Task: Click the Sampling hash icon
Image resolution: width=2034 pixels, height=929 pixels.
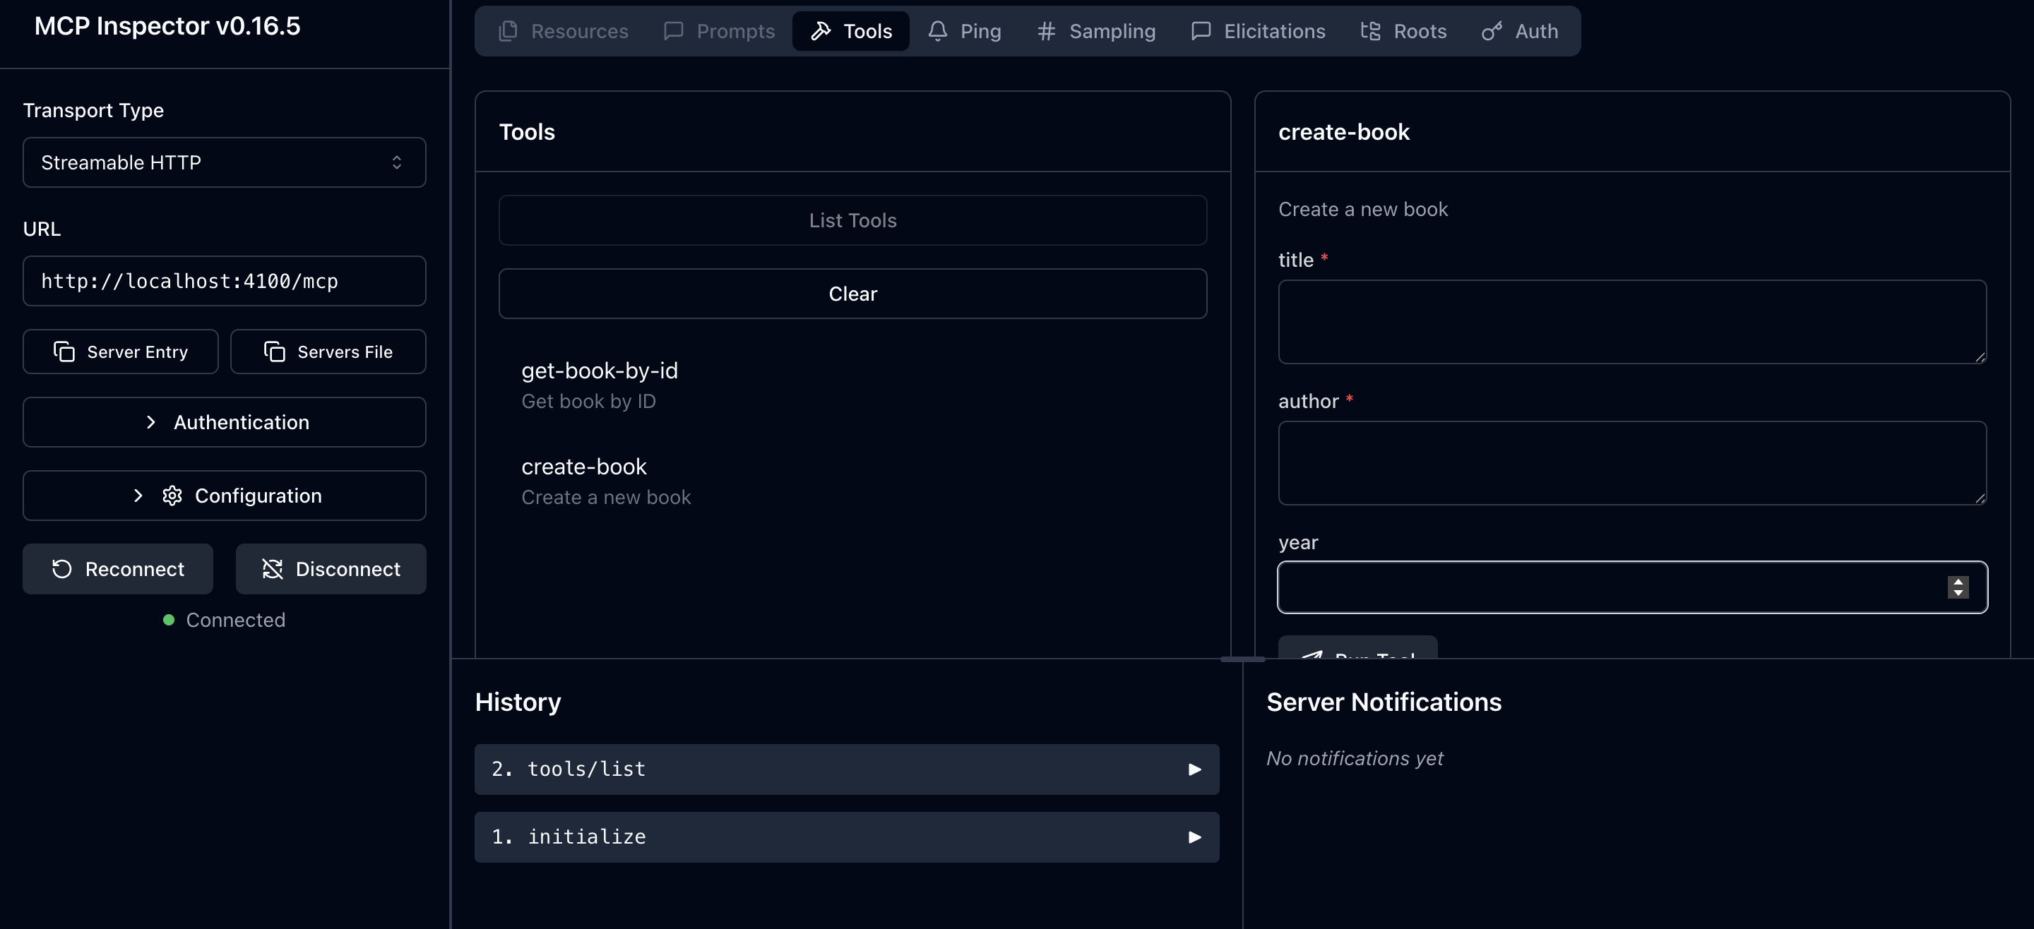Action: 1046,31
